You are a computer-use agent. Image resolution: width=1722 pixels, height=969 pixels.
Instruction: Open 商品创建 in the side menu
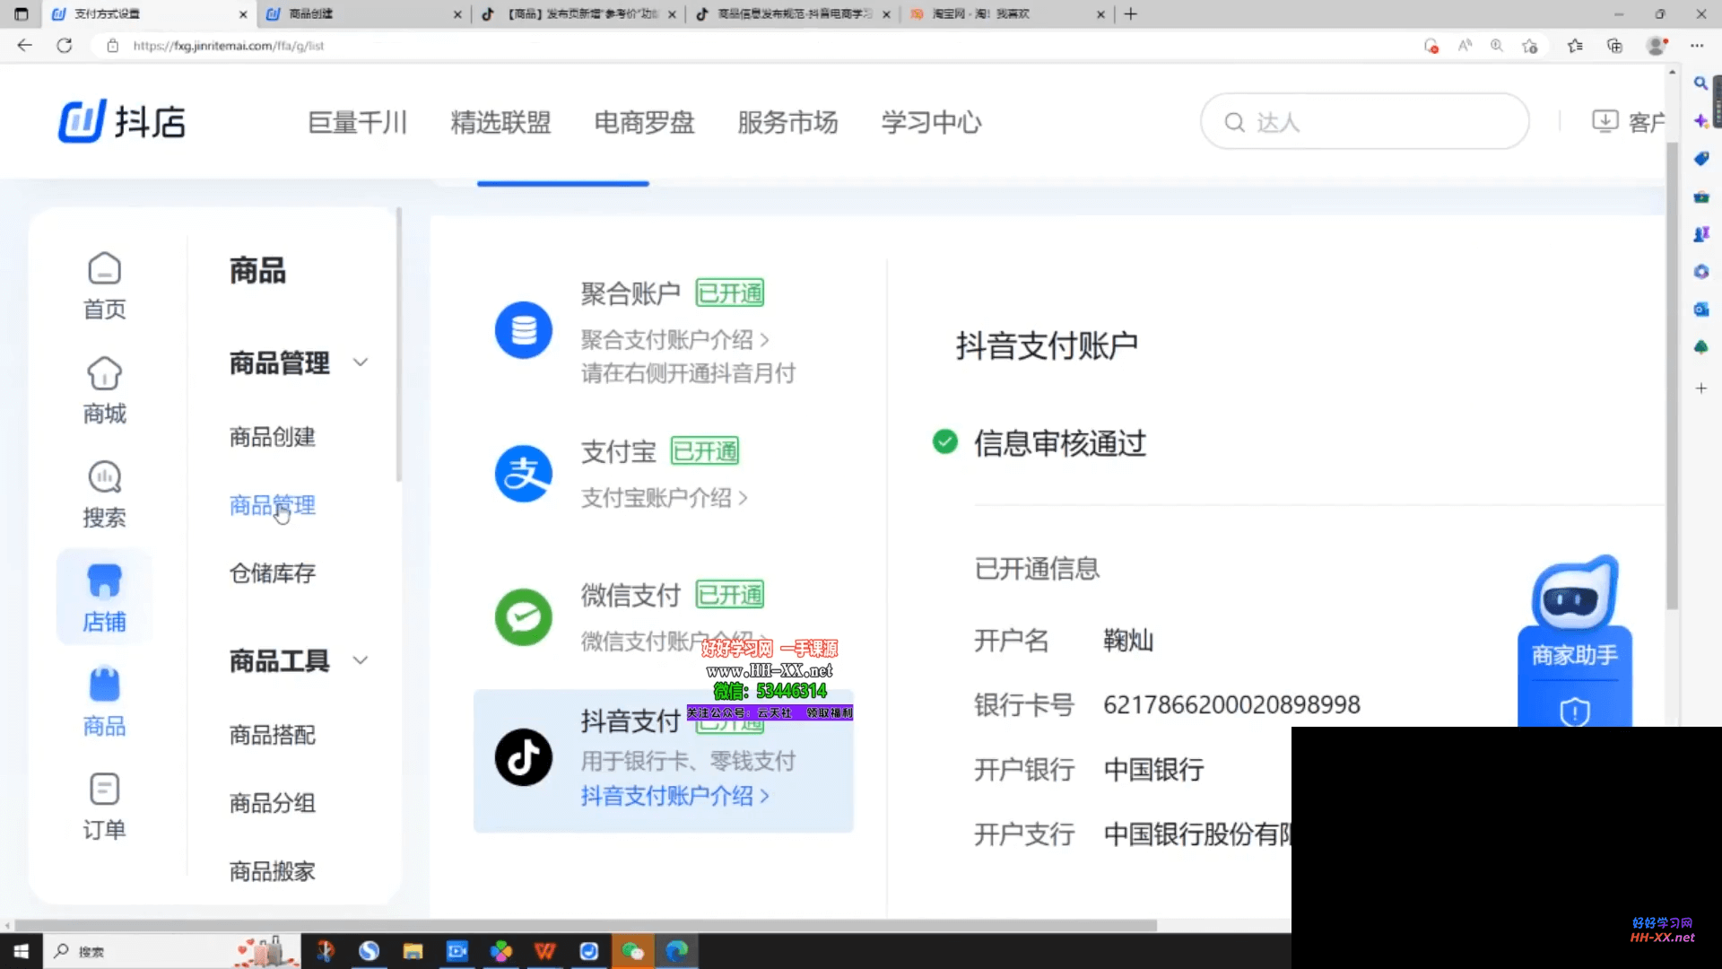coord(273,437)
